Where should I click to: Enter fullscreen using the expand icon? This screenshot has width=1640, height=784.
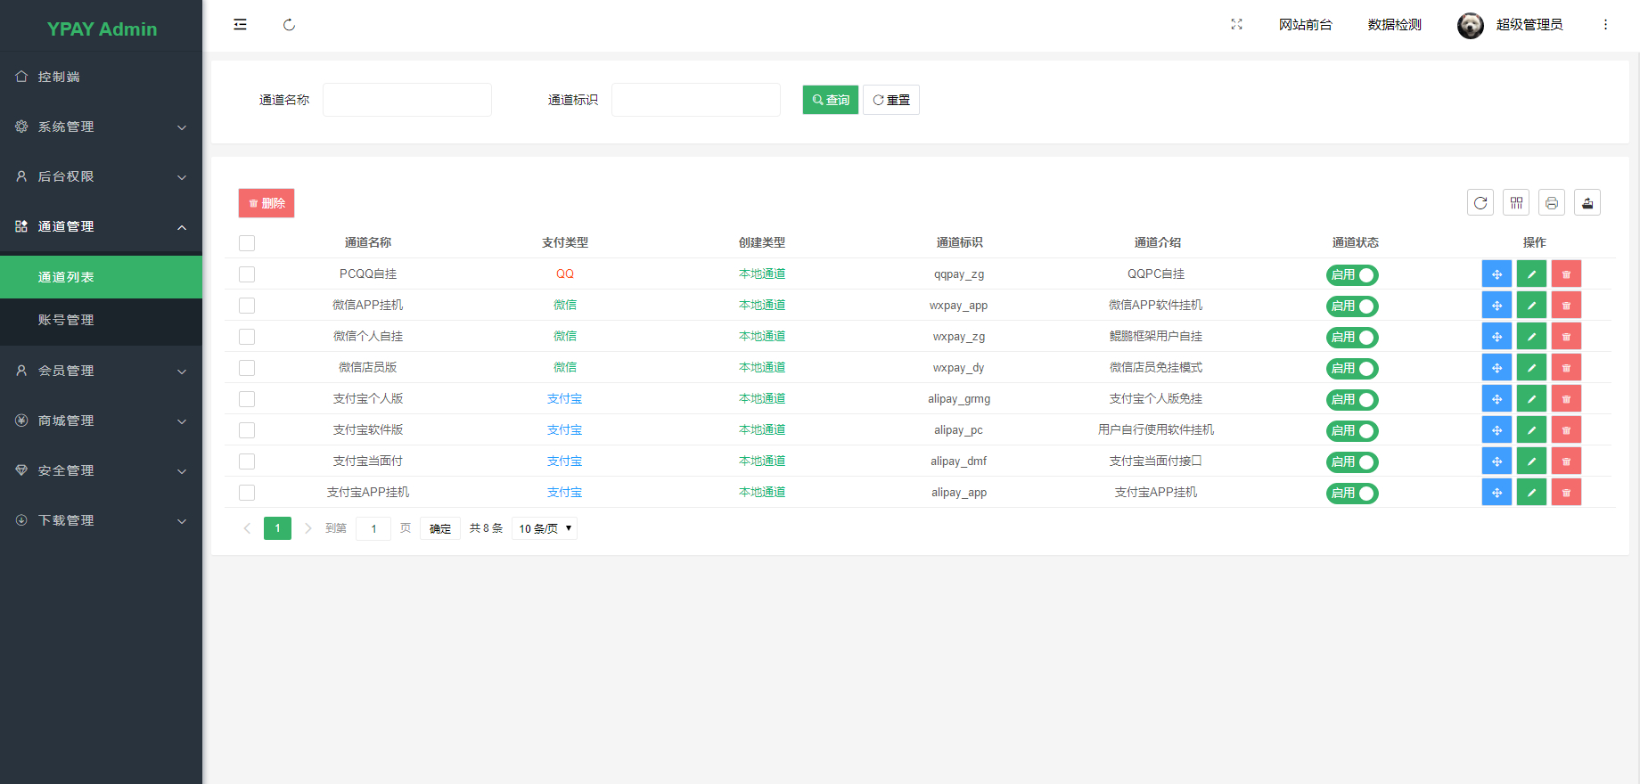1236,25
